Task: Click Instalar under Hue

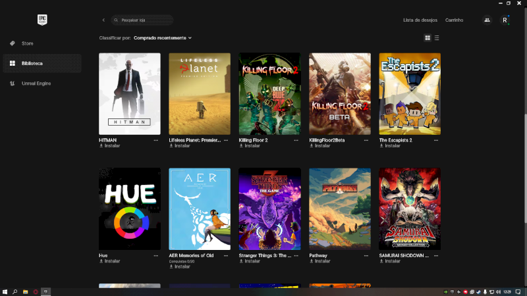Action: 109,260
